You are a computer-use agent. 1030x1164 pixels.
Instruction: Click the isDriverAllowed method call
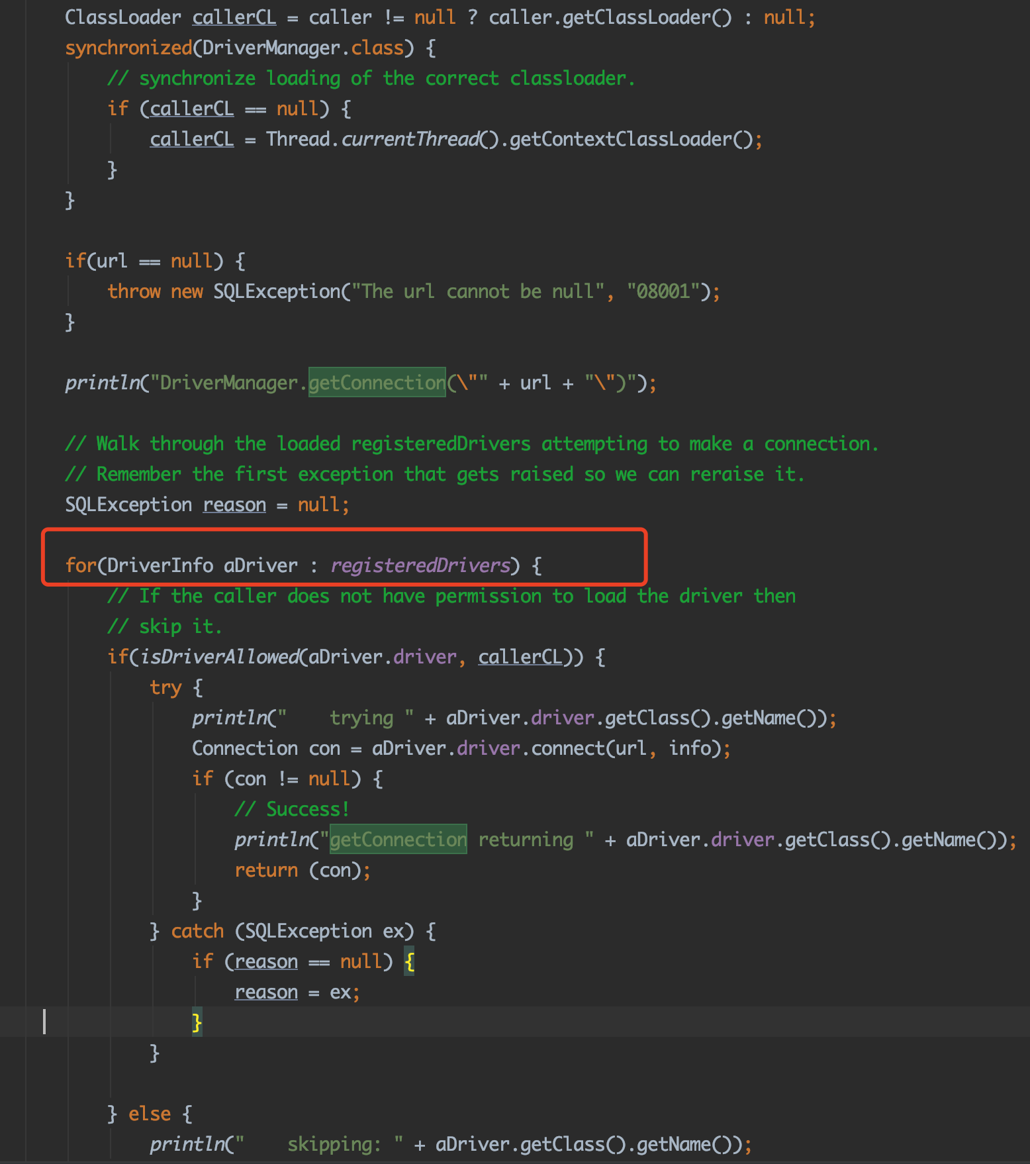[219, 657]
